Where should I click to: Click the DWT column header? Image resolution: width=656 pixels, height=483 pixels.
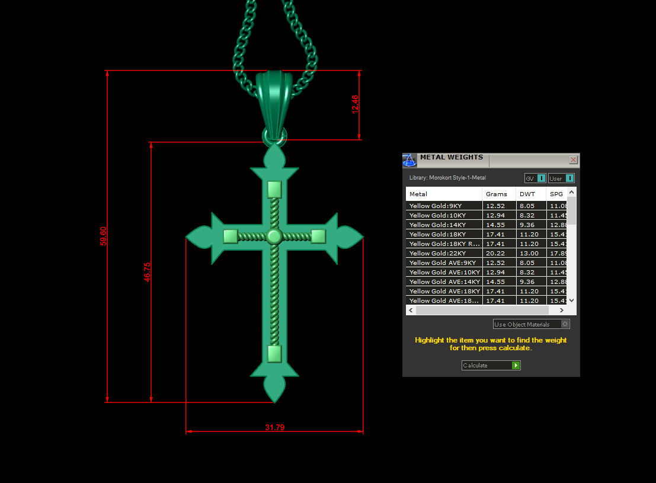[x=531, y=194]
